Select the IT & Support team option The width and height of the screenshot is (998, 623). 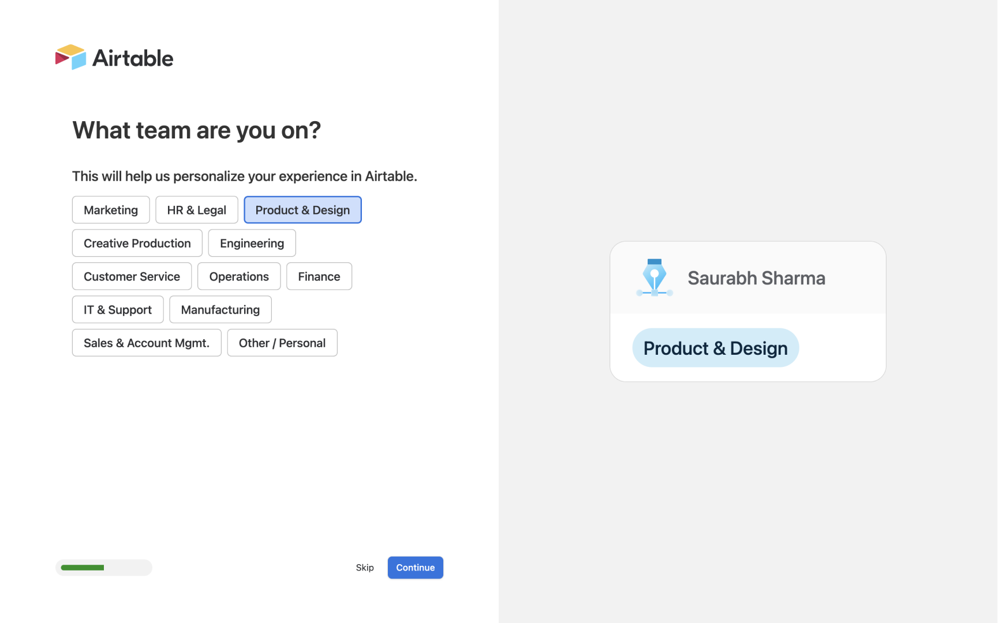tap(118, 309)
